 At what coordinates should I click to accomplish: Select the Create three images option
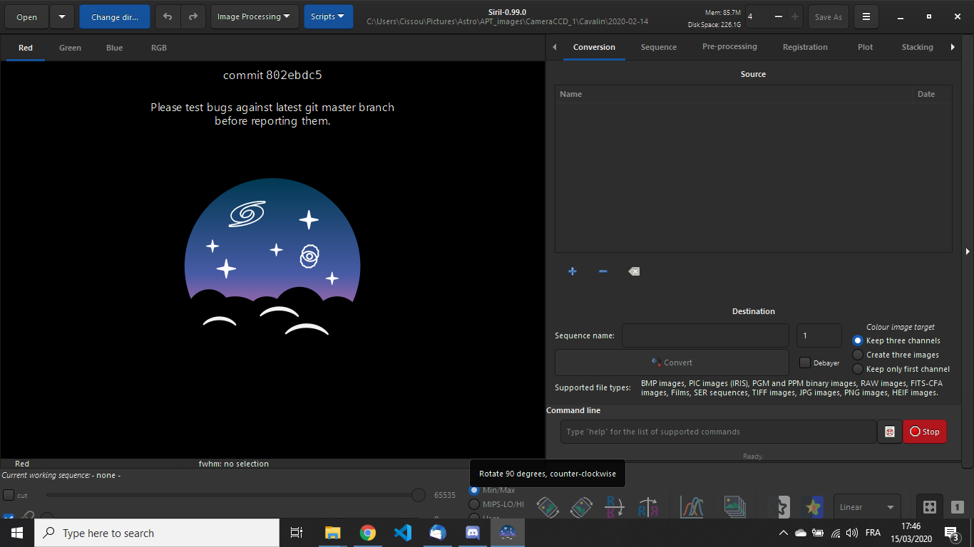point(858,355)
